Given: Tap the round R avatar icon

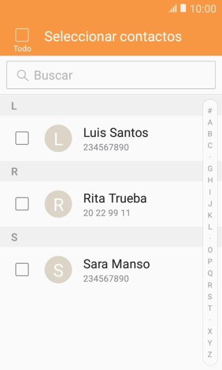Looking at the screenshot, I should click(58, 204).
